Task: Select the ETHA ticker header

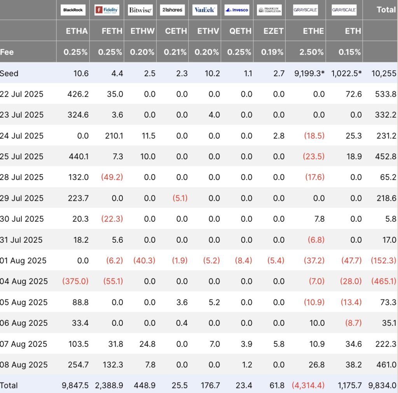Action: (x=77, y=31)
